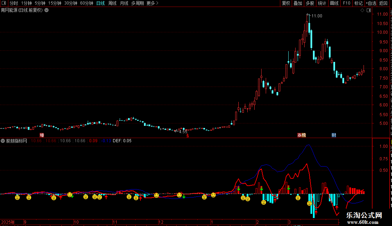Screen dimensions: 392x226
Task: Click the -0.13 indicator value in header
Action: pyautogui.click(x=106, y=141)
